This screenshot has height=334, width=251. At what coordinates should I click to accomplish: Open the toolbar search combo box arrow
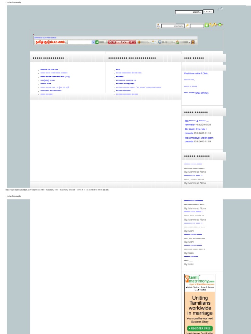pos(93,42)
